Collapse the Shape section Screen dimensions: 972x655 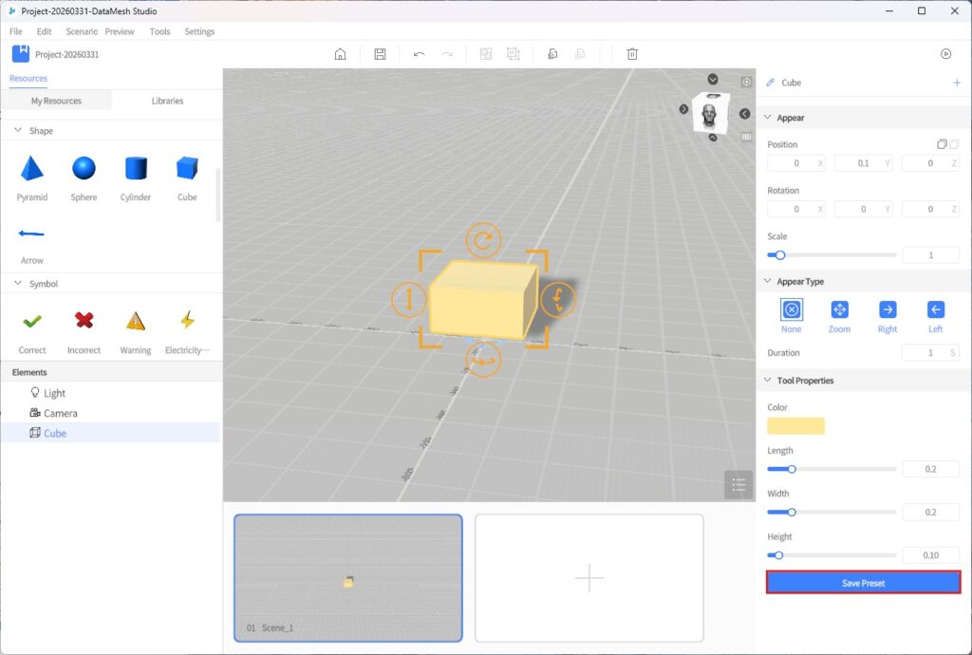click(18, 131)
